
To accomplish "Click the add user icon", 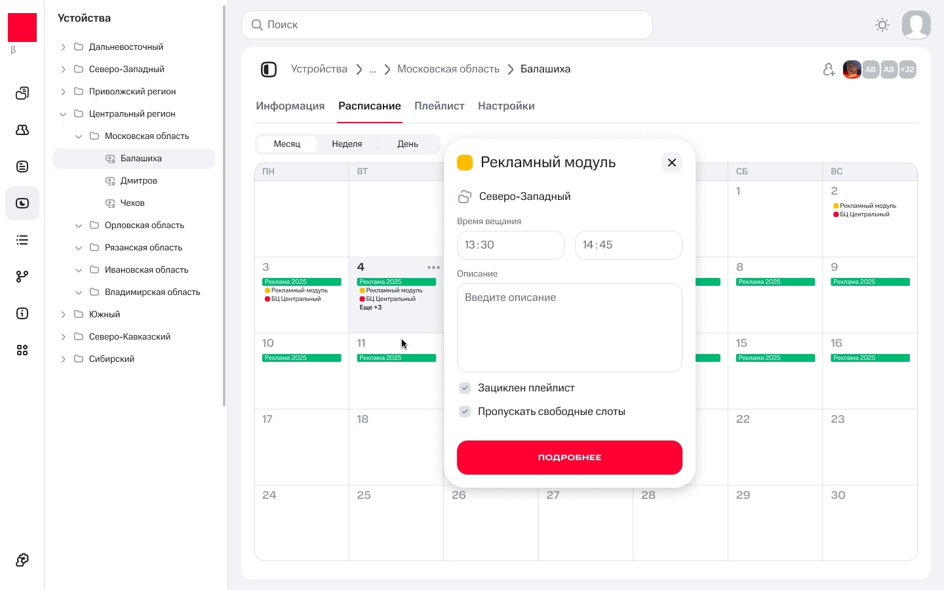I will [829, 69].
